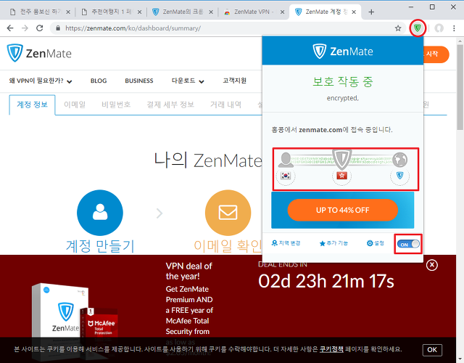Open the 쿠키정책 link
The height and width of the screenshot is (363, 464).
[331, 349]
